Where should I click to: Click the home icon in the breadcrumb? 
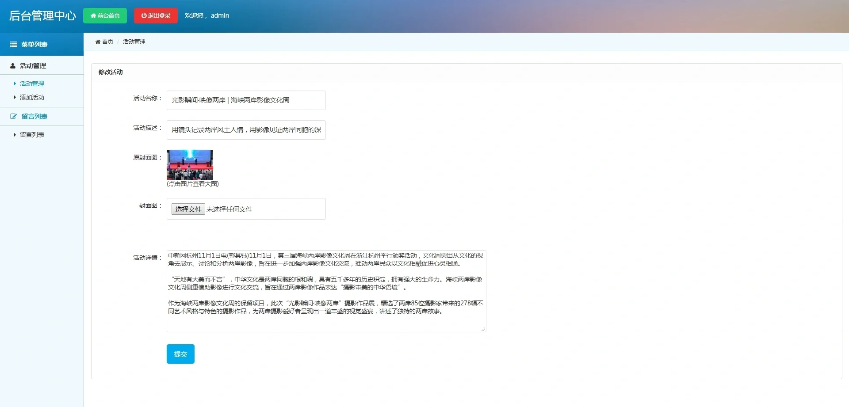pos(98,42)
